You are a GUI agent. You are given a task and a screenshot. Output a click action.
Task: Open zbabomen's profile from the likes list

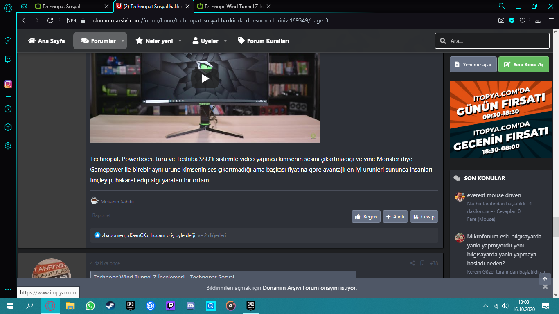pyautogui.click(x=113, y=235)
